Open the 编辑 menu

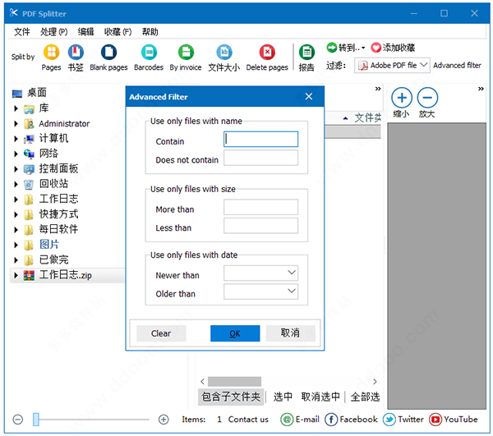click(85, 32)
